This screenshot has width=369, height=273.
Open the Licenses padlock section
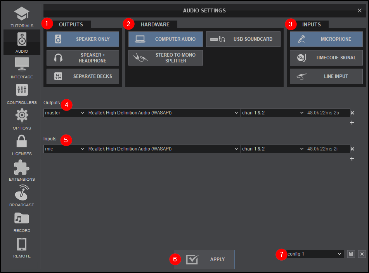[22, 145]
